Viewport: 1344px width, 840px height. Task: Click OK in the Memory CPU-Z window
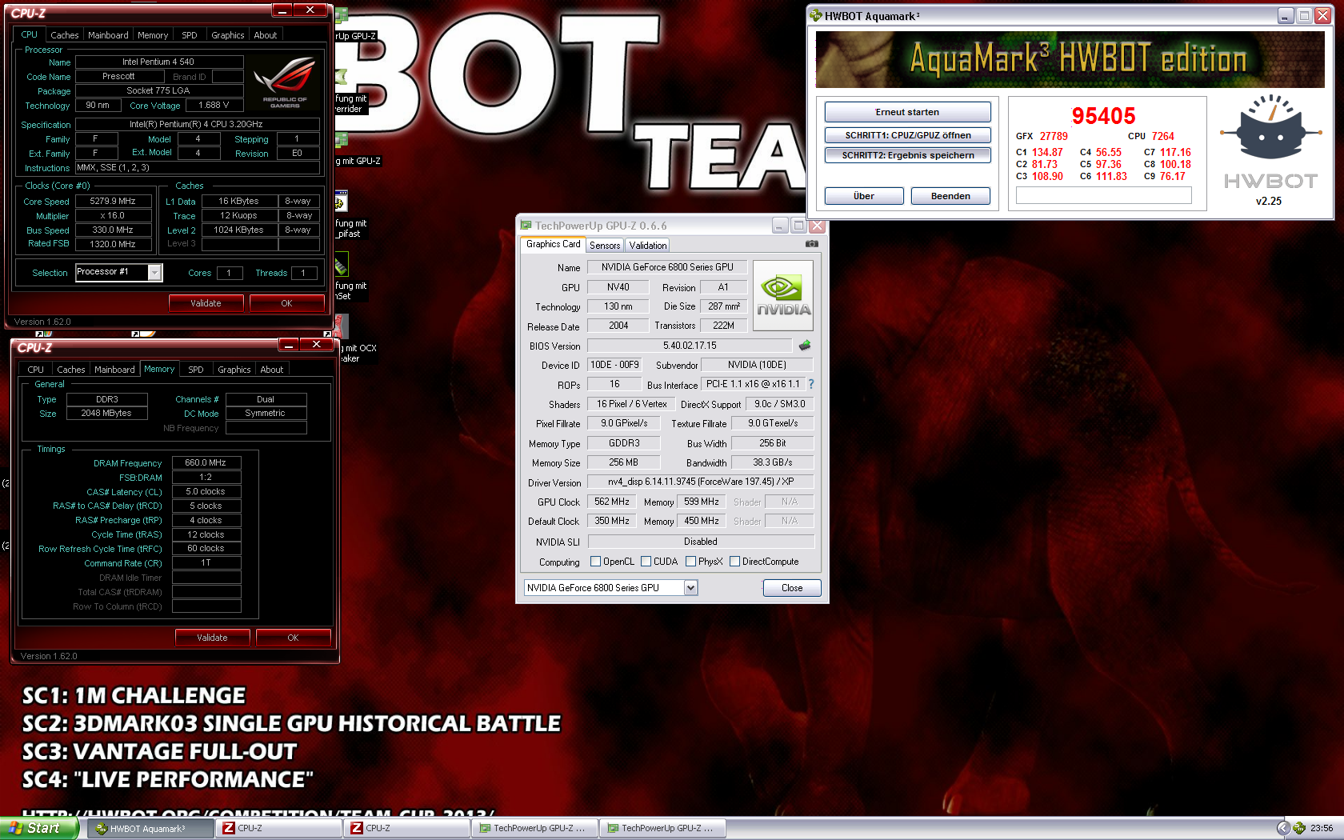[x=293, y=638]
